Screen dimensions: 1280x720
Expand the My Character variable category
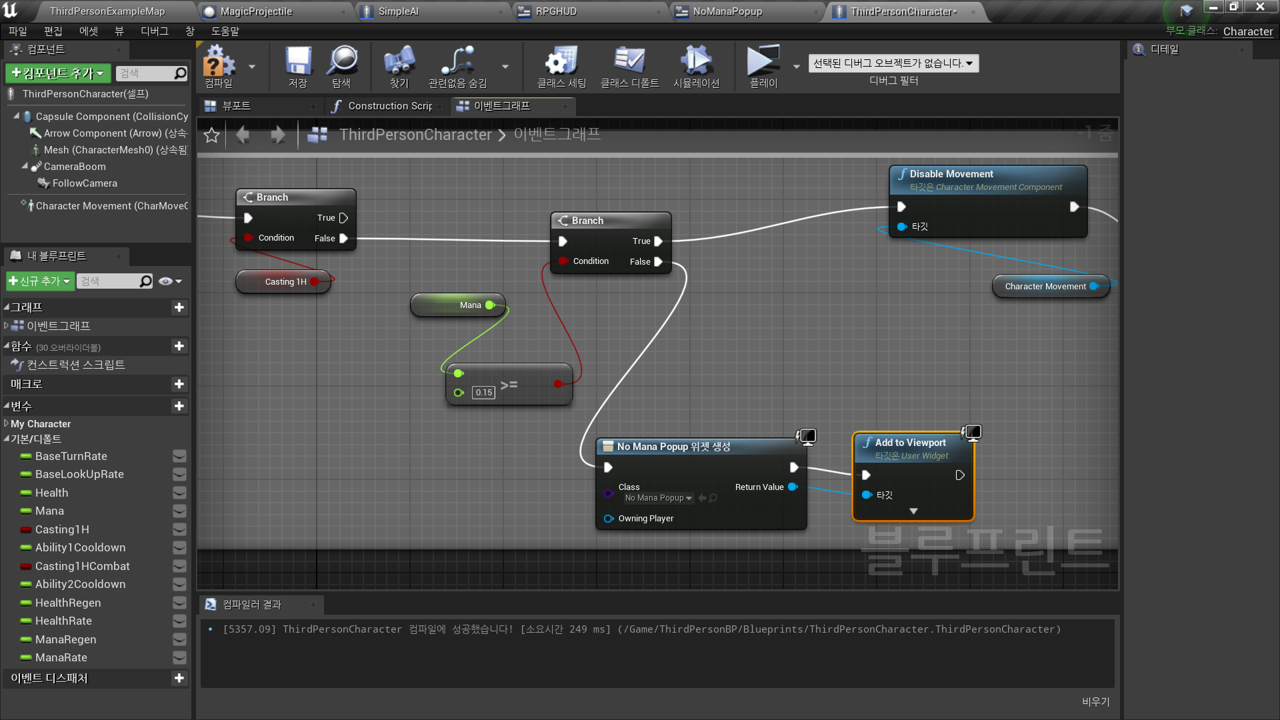tap(7, 424)
